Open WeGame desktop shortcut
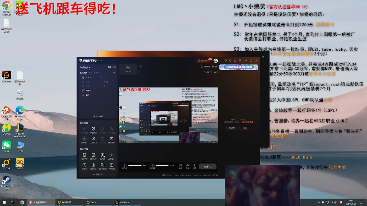367x206 pixels. (x=6, y=76)
